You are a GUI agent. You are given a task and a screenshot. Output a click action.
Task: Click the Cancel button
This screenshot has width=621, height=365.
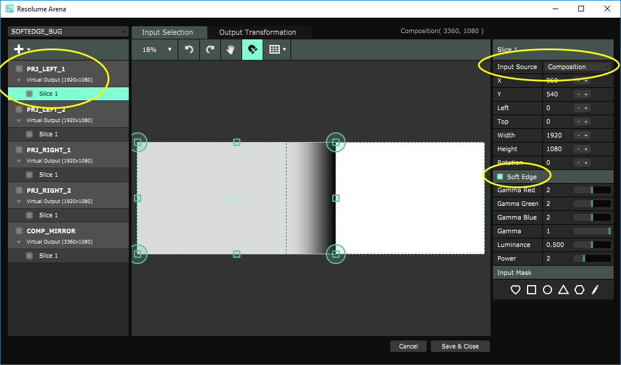[408, 346]
